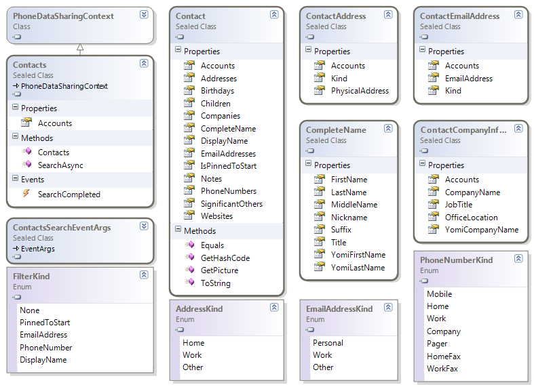Select the PinnedToStart member of FilterKind
Image resolution: width=534 pixels, height=387 pixels.
coord(45,323)
